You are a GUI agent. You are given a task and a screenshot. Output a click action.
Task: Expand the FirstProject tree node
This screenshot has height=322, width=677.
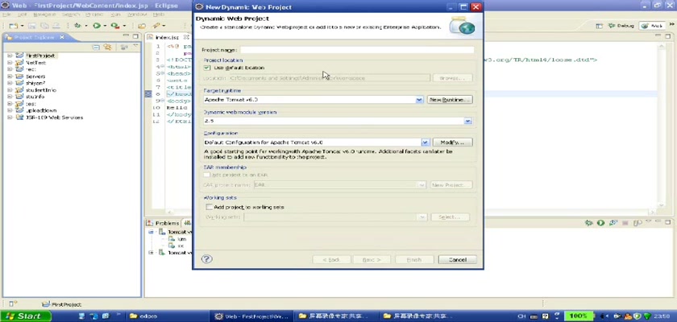coord(9,56)
